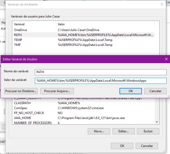
Task: Select the ComSpec system variable row
Action: (x=21, y=108)
